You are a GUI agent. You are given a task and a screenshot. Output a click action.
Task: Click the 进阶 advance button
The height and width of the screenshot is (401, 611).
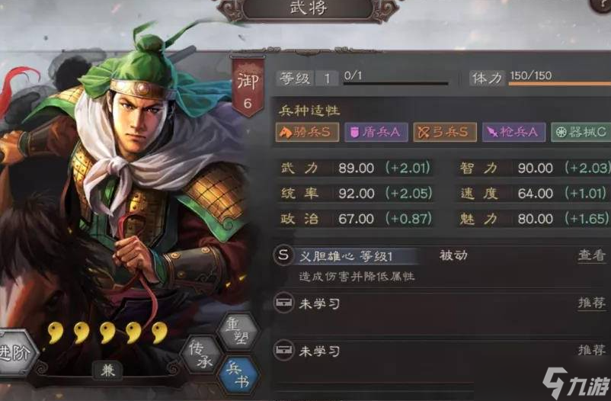17,353
